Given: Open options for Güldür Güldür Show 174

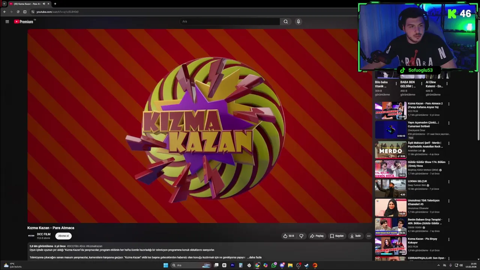Looking at the screenshot, I should tap(448, 162).
